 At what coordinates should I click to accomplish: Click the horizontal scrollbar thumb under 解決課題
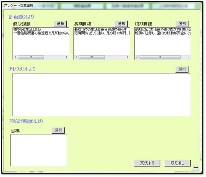(x=31, y=57)
